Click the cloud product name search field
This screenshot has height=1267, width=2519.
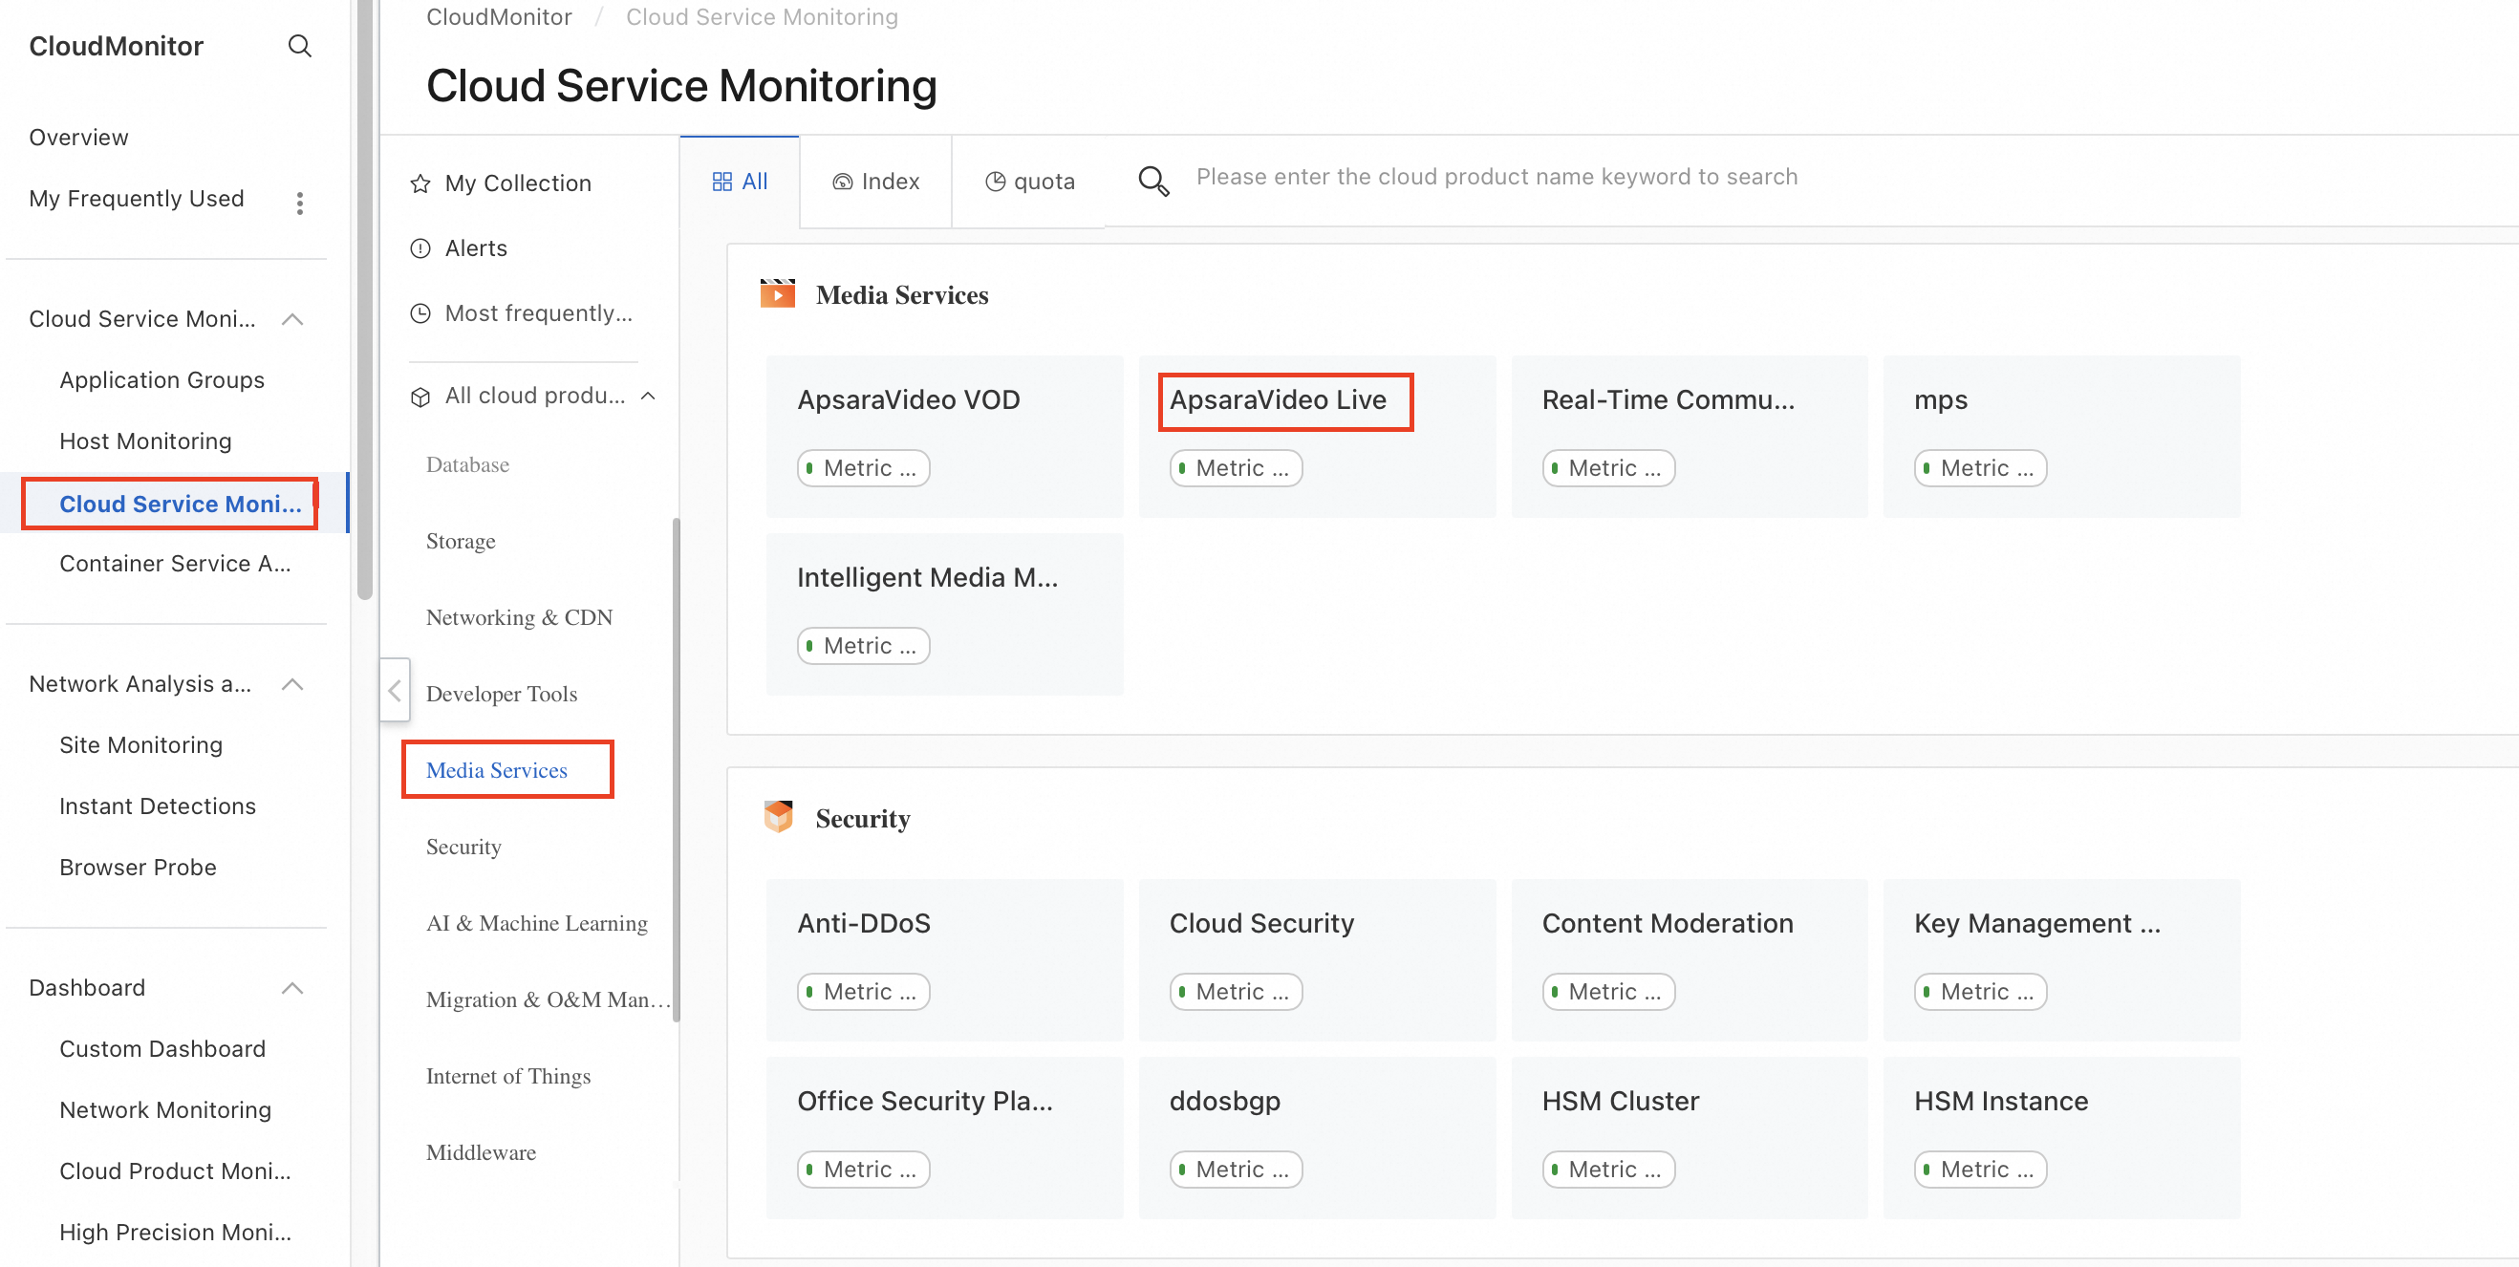(1496, 177)
